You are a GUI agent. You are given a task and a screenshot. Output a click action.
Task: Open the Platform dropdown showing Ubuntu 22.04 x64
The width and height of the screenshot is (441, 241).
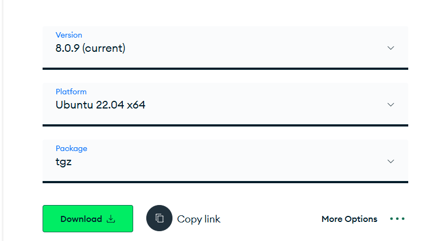click(x=225, y=105)
